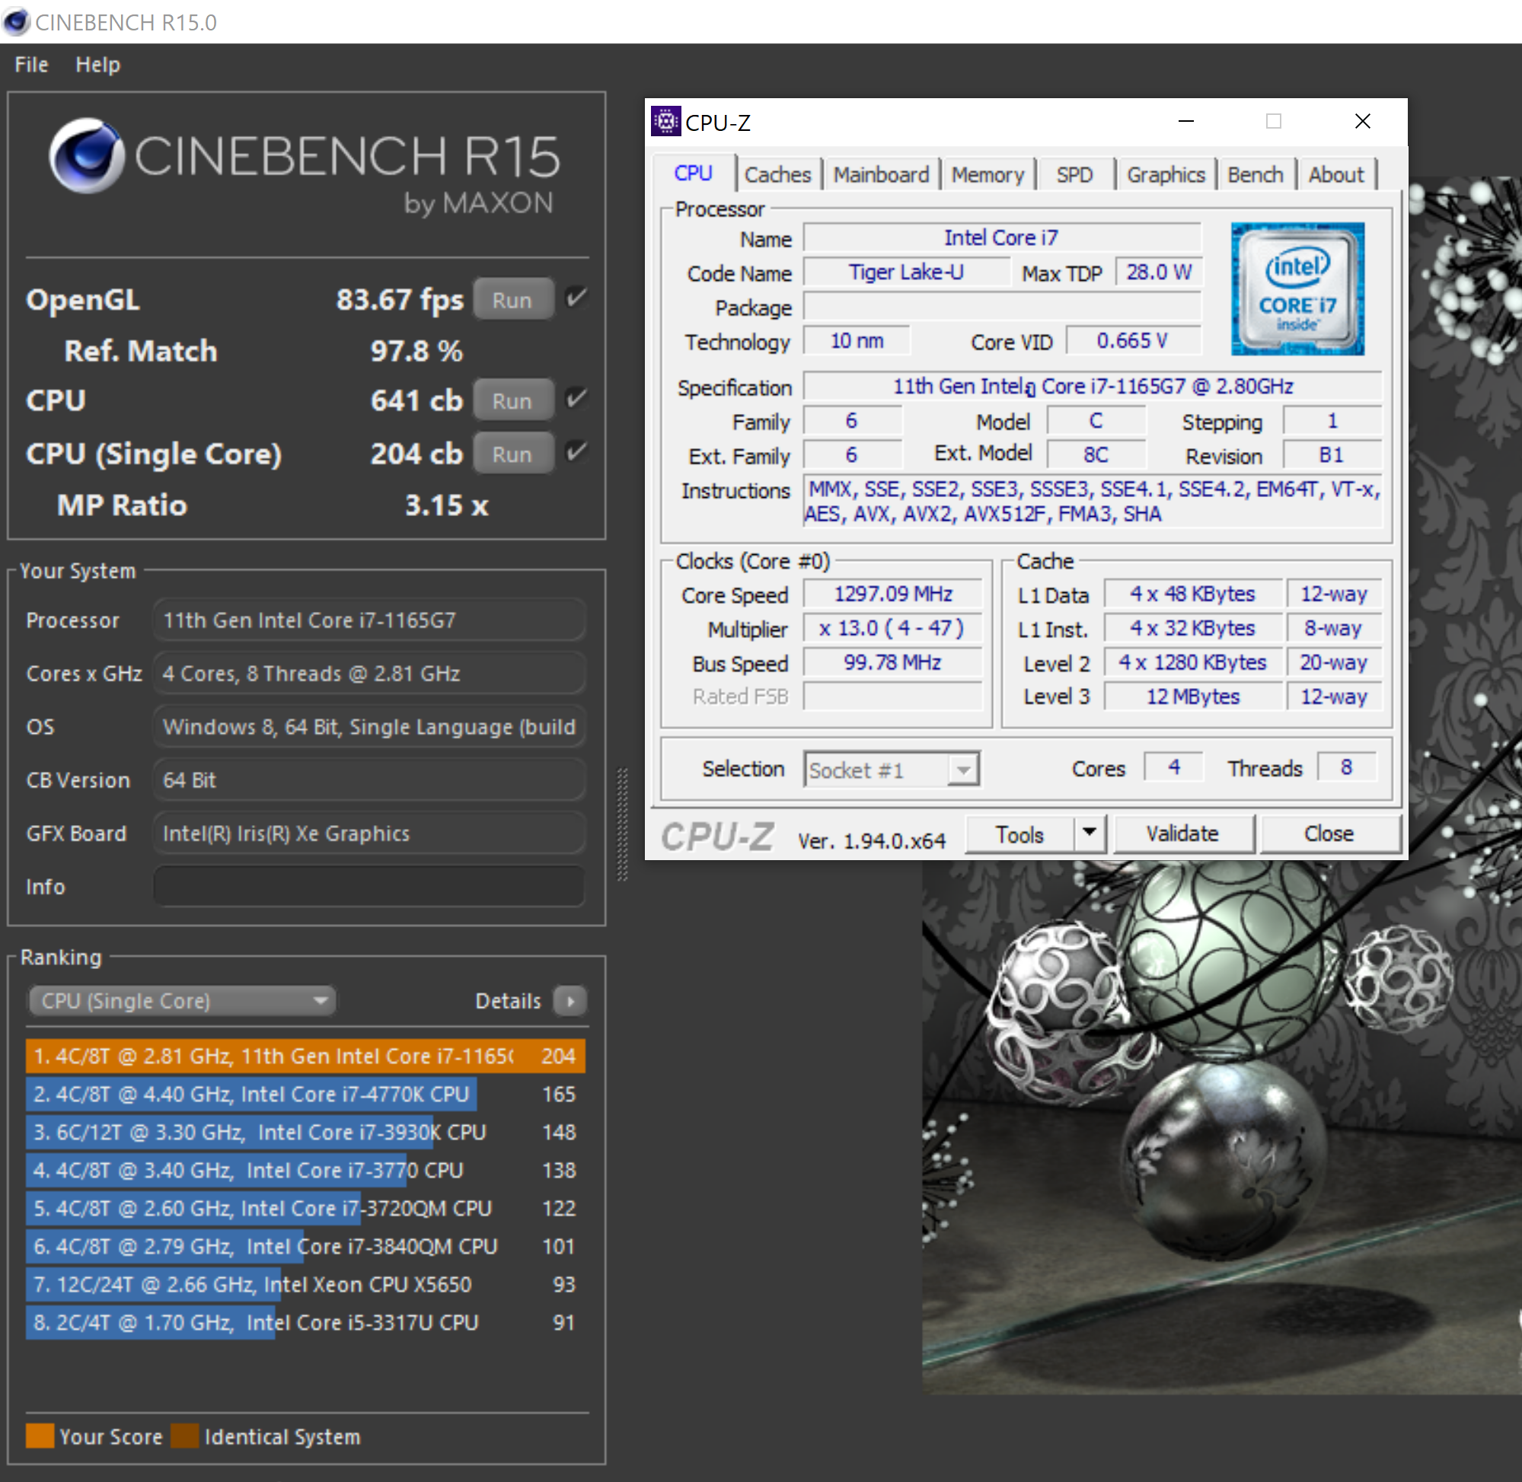This screenshot has width=1522, height=1482.
Task: Open the ranking Details arrow button
Action: click(x=570, y=1001)
